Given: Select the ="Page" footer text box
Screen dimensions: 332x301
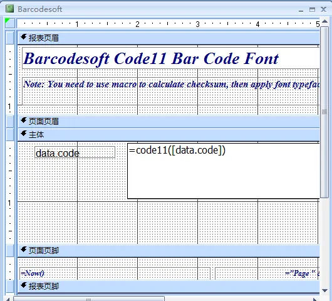Looking at the screenshot, I should point(267,273).
